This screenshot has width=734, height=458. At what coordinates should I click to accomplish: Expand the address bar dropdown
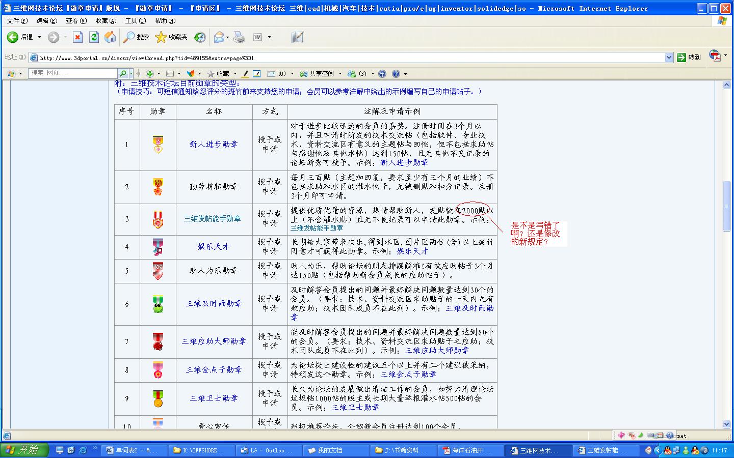click(669, 58)
